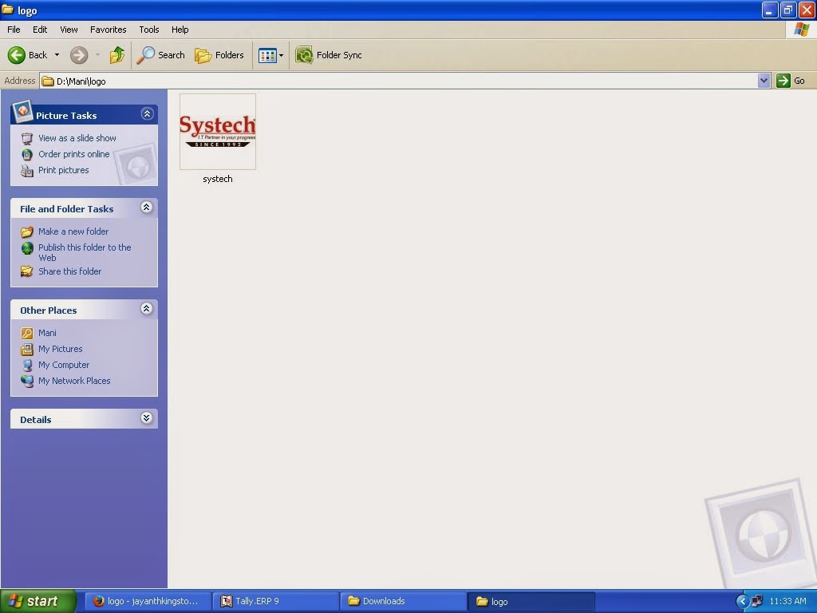Expand hidden system tray icons arrow
This screenshot has width=817, height=613.
tap(743, 602)
